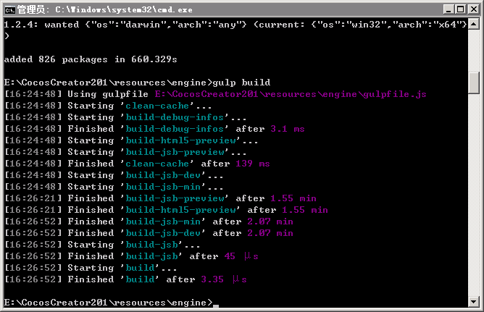Close the command prompt window
Screen dimensions: 484x312
coord(472,9)
